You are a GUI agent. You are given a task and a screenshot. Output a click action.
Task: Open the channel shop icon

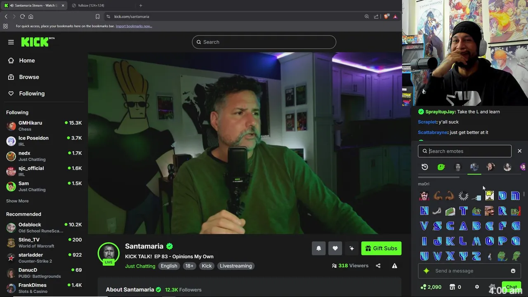pos(452,287)
